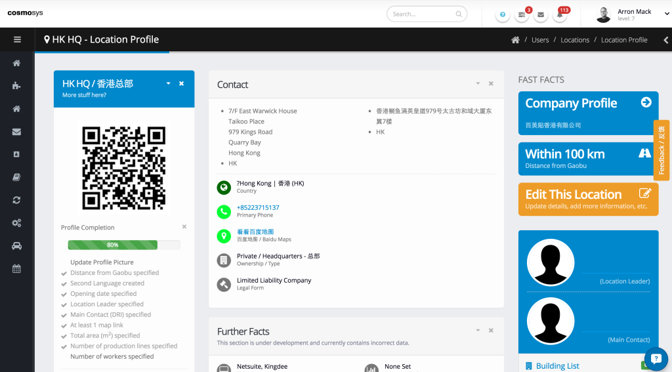The height and width of the screenshot is (372, 672).
Task: Click the gavel Legal Form icon
Action: (x=224, y=285)
